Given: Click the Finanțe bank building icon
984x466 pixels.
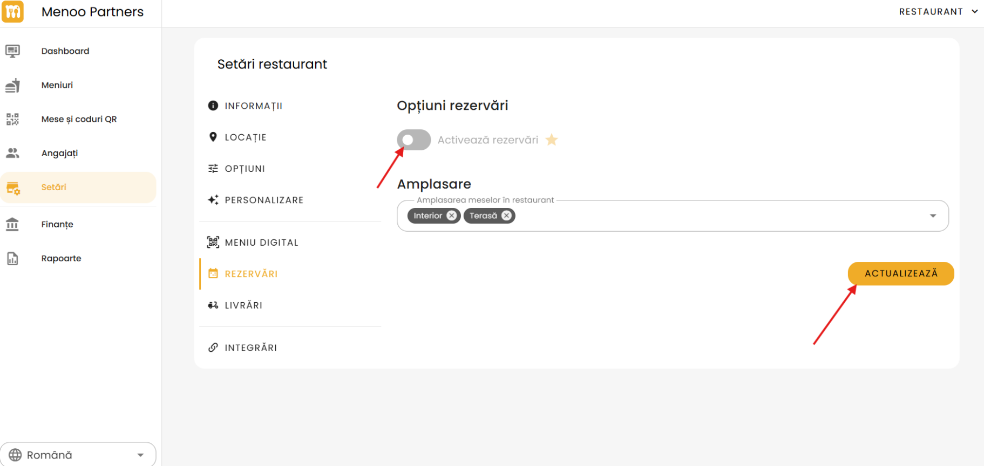Looking at the screenshot, I should [12, 224].
